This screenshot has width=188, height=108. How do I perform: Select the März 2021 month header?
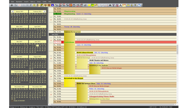(x=20, y=27)
